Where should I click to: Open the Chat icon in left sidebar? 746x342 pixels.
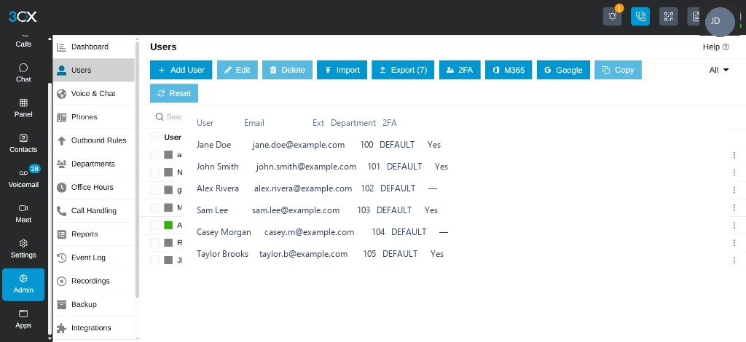coord(23,73)
